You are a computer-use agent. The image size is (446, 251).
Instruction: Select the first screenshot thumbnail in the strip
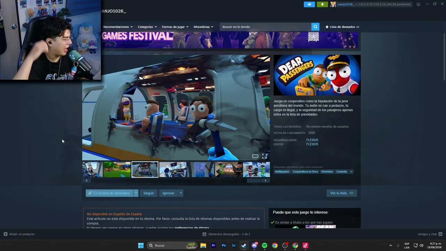point(92,169)
